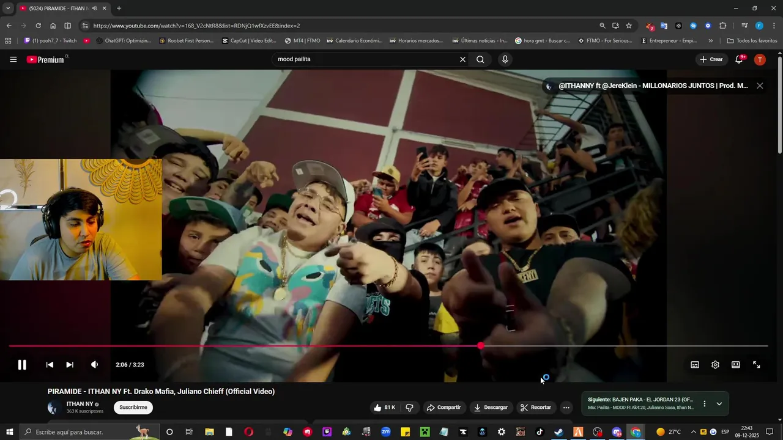Image resolution: width=783 pixels, height=440 pixels.
Task: Switch to theater mode
Action: click(736, 365)
